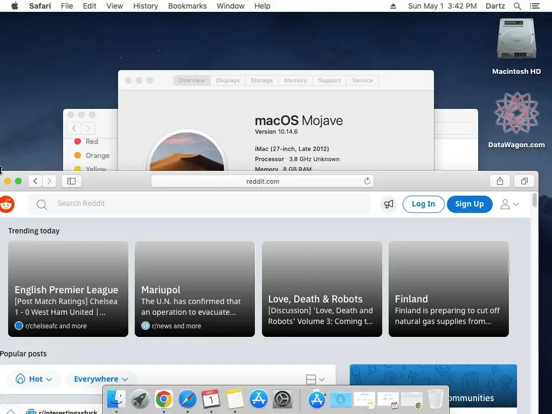Open the Bookmarks menu
The height and width of the screenshot is (414, 552).
[x=187, y=6]
